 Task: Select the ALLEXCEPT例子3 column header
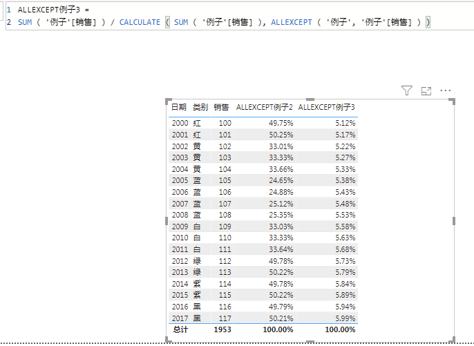(x=326, y=107)
